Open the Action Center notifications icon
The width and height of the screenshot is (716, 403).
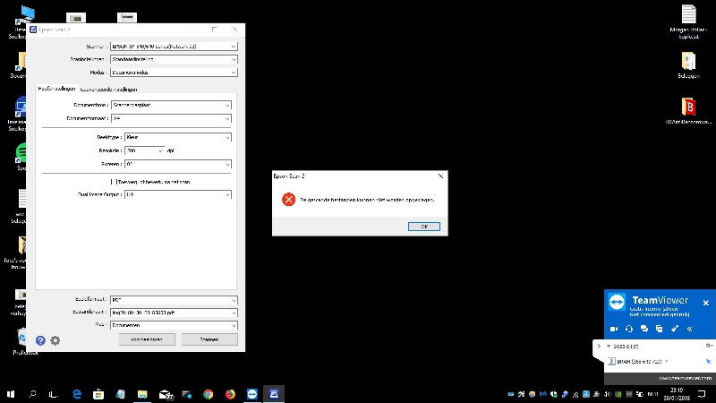click(702, 394)
